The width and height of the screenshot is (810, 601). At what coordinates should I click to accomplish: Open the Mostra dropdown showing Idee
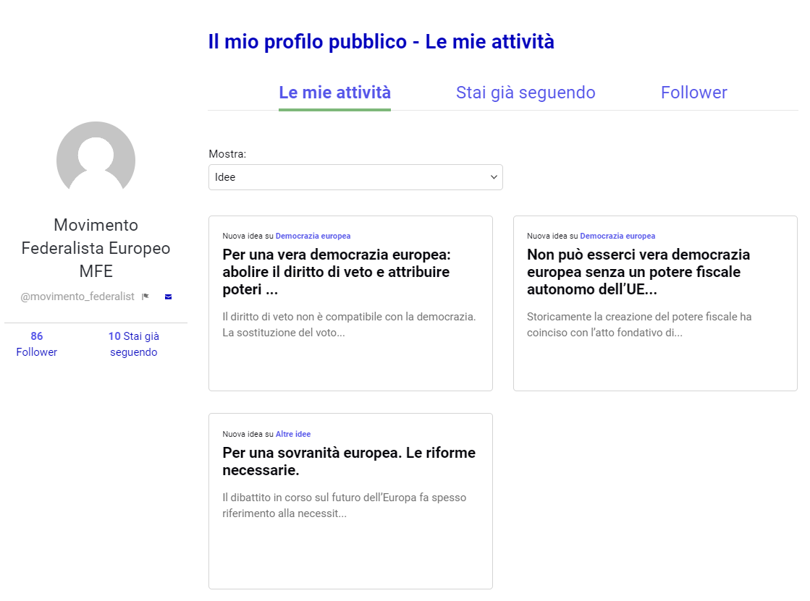(355, 177)
